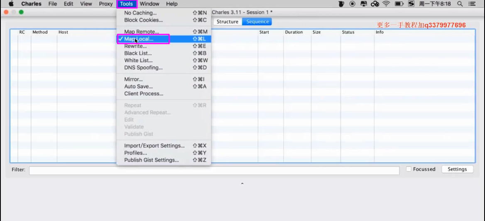Open the display mirroring menu bar icon

(x=364, y=4)
